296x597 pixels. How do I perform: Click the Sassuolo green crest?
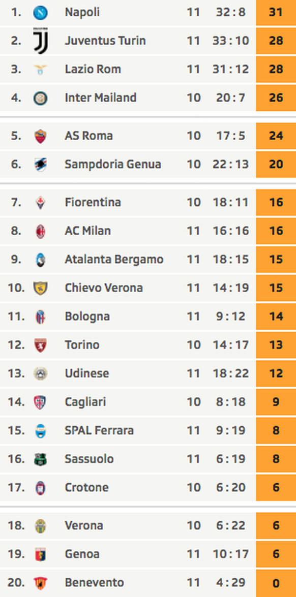(40, 459)
